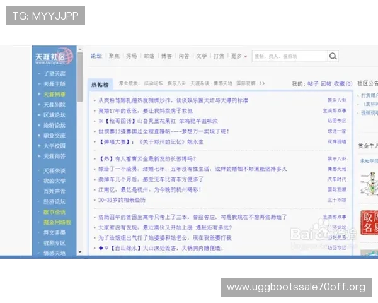Click the Tianya community globe logo

(54, 56)
